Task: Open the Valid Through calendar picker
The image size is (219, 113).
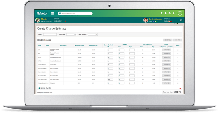Action: coord(96,34)
